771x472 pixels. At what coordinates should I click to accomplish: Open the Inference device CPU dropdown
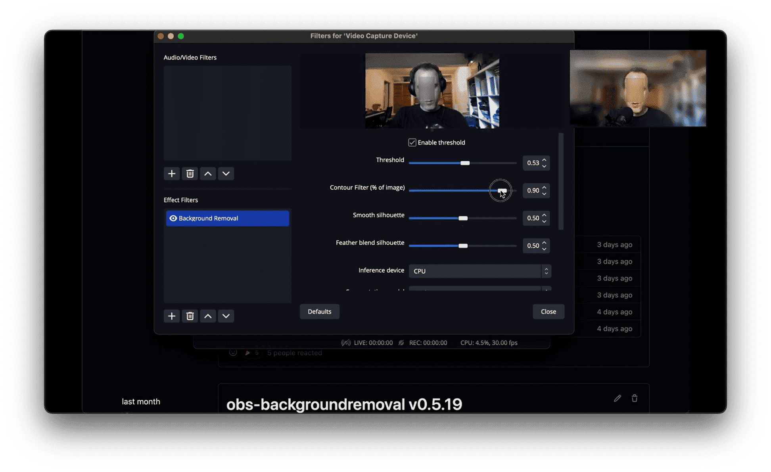click(x=479, y=271)
